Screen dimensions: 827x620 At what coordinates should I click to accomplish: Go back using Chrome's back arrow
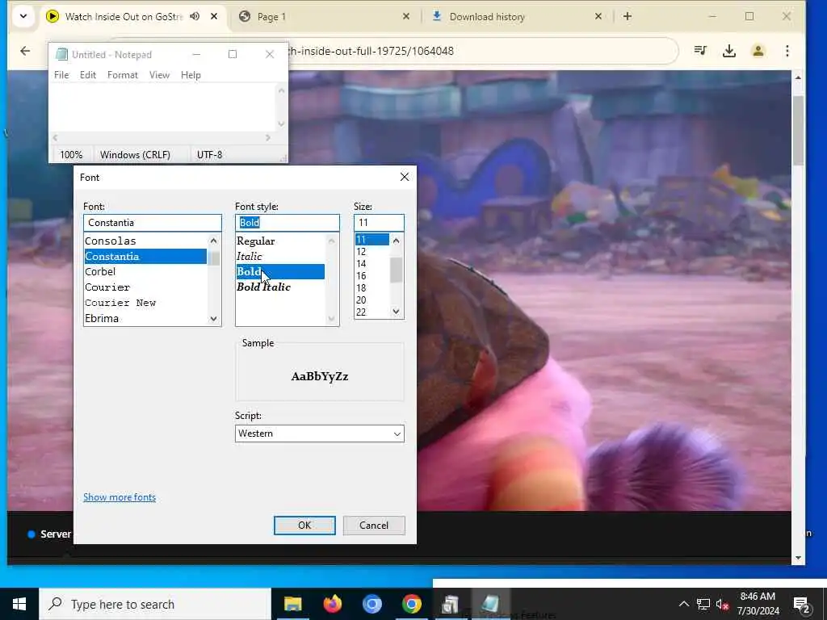pos(25,51)
